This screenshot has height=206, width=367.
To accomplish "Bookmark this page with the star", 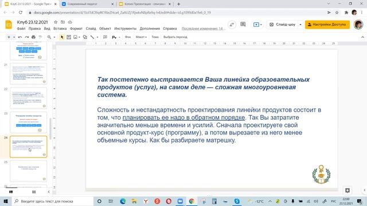I will click(x=337, y=13).
